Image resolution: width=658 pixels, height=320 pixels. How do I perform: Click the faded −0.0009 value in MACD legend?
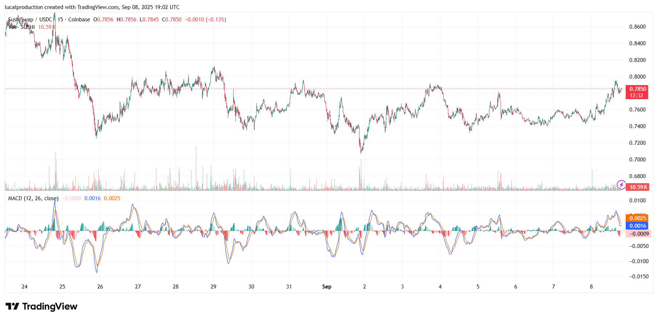coord(72,198)
